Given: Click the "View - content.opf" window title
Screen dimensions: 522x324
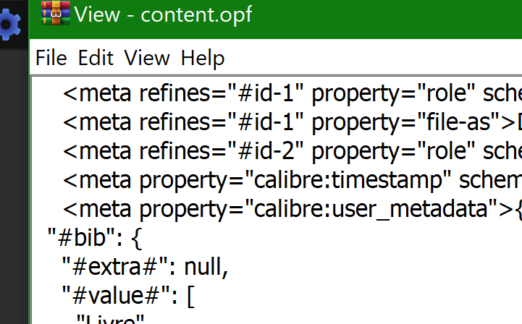Looking at the screenshot, I should click(x=163, y=14).
